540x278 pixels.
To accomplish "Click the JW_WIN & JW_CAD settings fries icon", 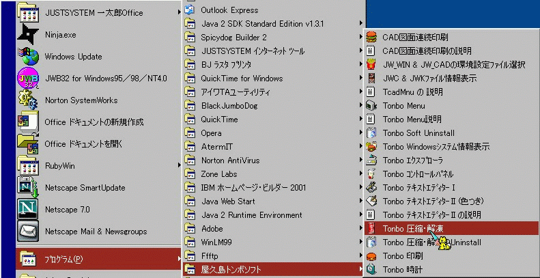I will (371, 64).
